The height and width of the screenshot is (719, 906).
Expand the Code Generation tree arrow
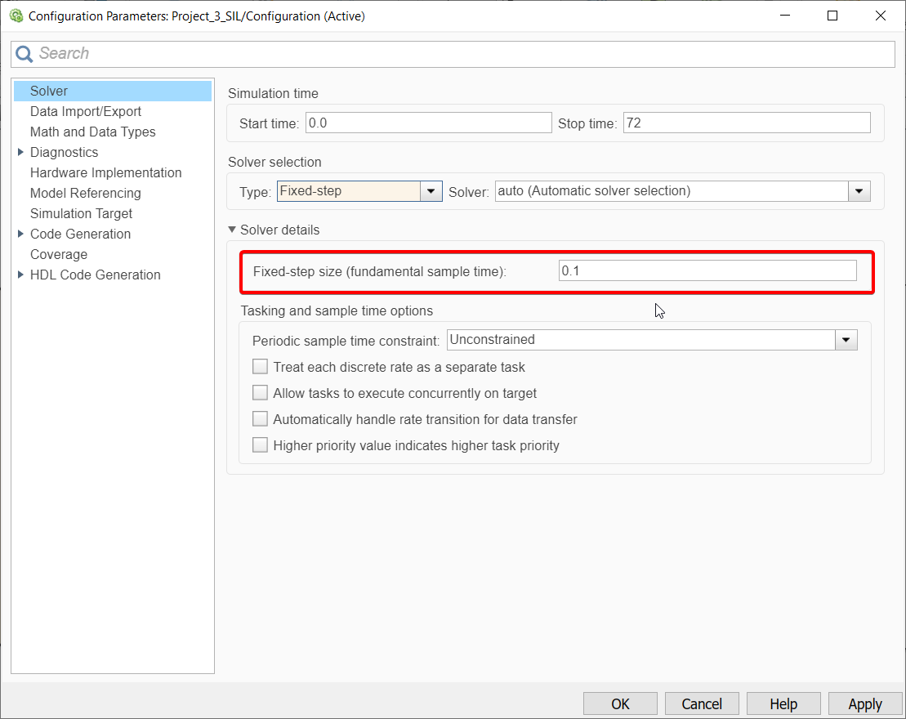(x=20, y=234)
